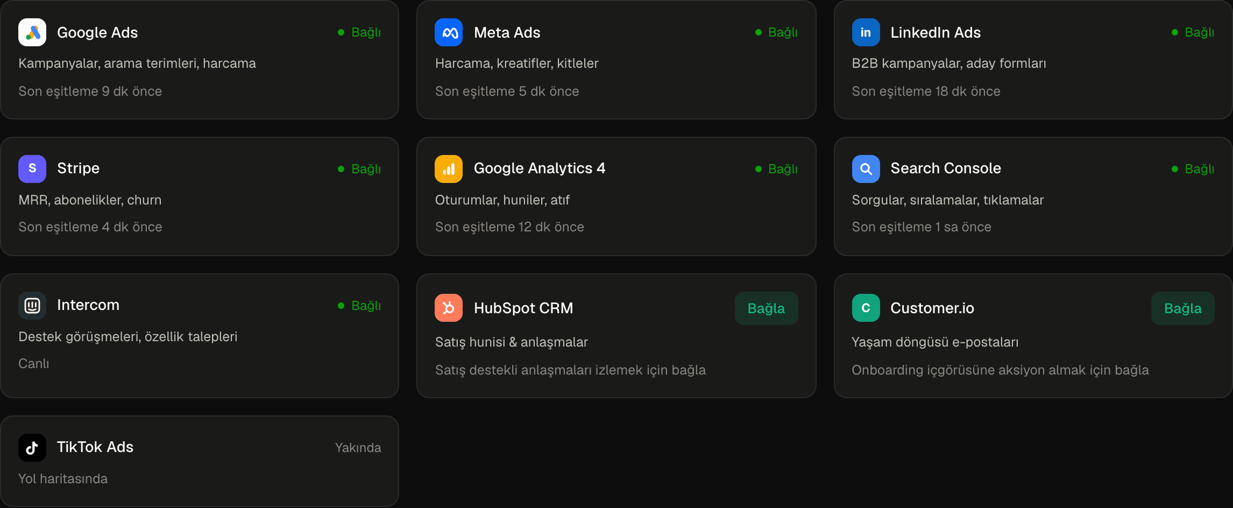Click 'Satış destekli anlaşmaları izlemek için bağla'

pyautogui.click(x=570, y=370)
